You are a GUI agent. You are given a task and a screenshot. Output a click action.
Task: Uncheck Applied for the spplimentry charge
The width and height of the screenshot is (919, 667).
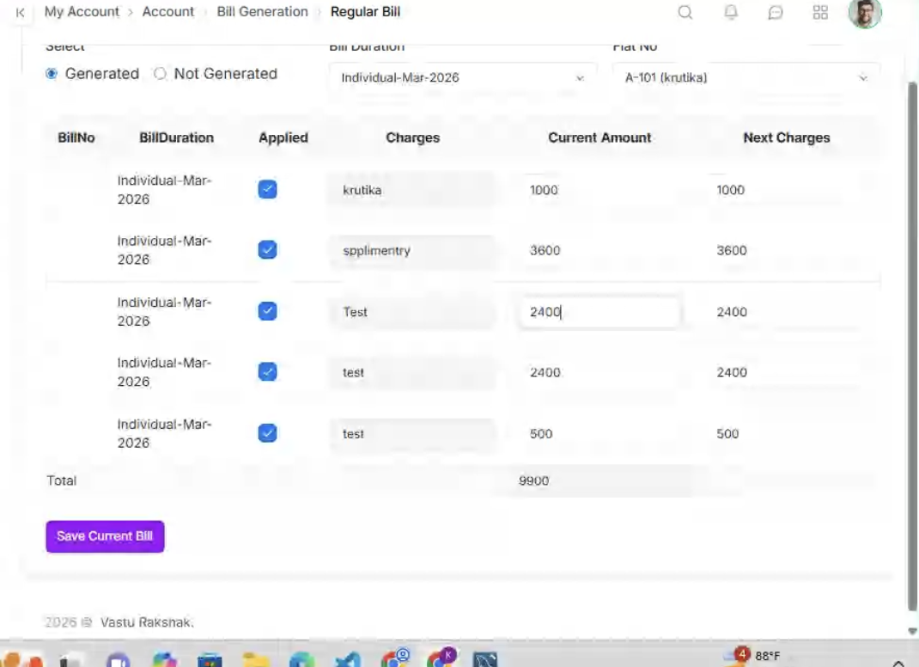click(x=267, y=250)
